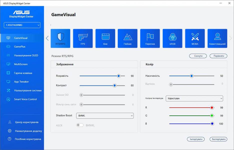234x150 pixels.
Task: Toggle the ASCR switch
Action: click(80, 125)
